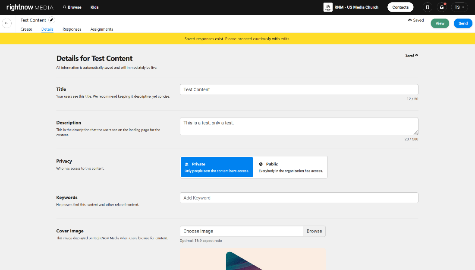Click the Add Keyword field
475x270 pixels.
tap(299, 197)
